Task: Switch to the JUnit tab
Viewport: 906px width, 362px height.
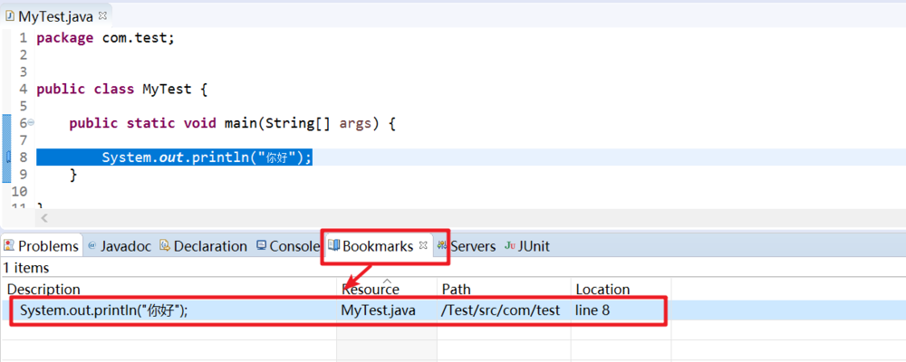Action: pyautogui.click(x=526, y=246)
